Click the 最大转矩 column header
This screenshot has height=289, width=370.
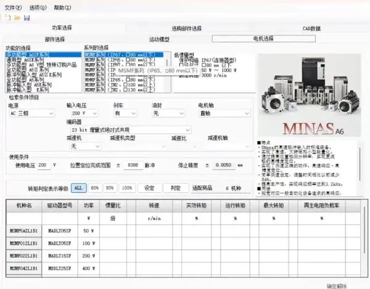click(x=274, y=206)
